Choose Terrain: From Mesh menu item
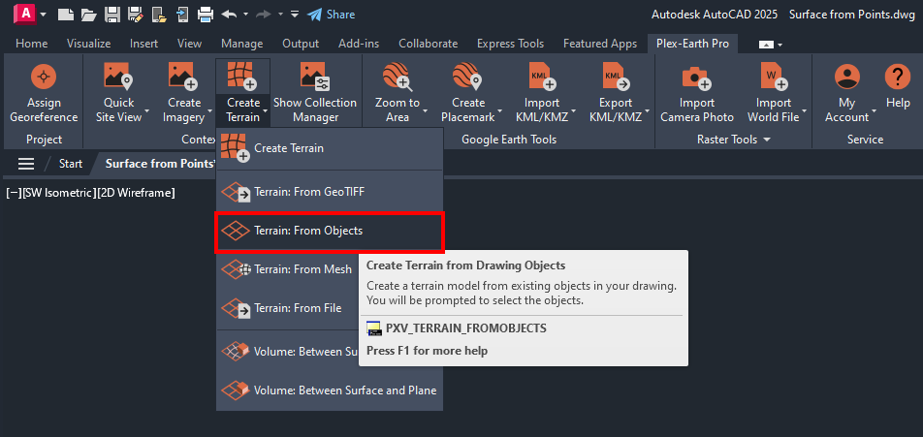The width and height of the screenshot is (923, 437). tap(287, 269)
